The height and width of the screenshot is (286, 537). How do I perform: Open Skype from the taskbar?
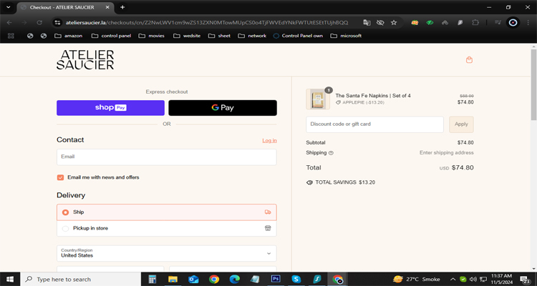(296, 279)
